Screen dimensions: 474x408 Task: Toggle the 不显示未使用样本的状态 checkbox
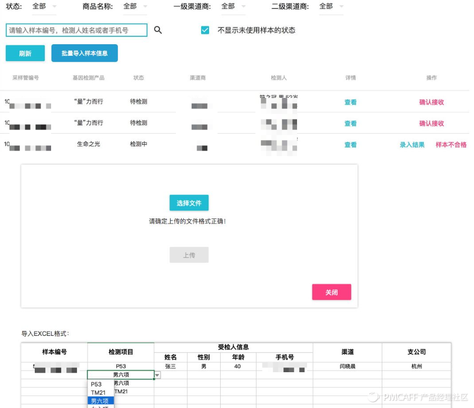coord(205,30)
